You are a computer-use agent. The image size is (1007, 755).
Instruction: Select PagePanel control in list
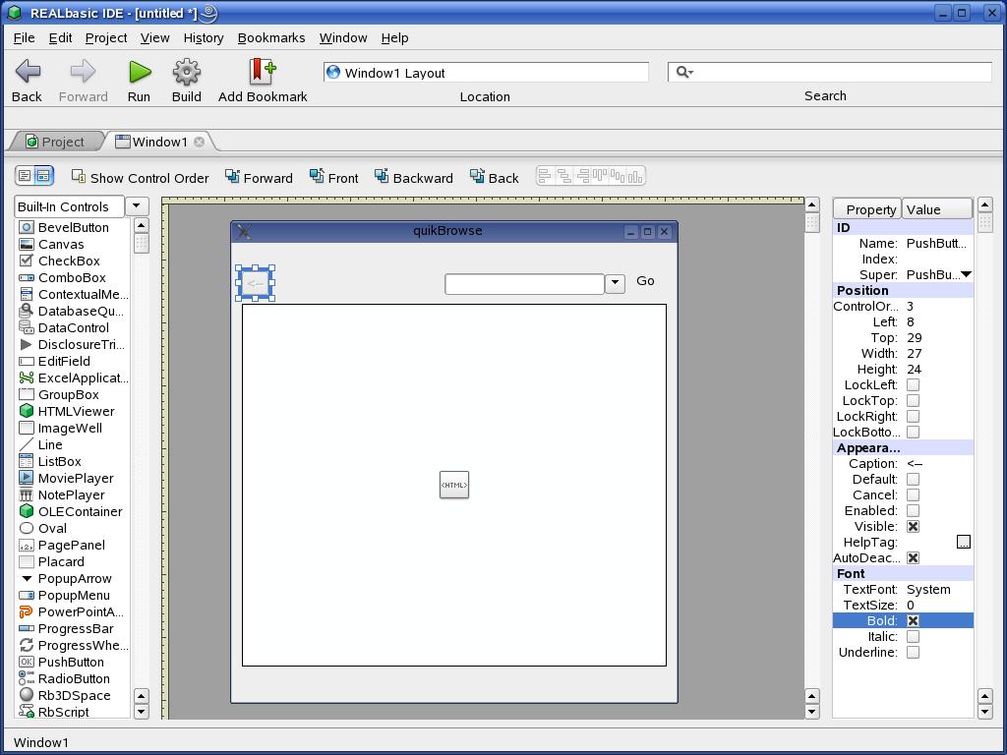click(72, 545)
